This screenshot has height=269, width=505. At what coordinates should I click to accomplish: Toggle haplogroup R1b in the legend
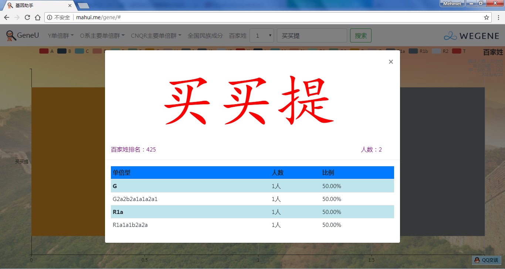418,51
